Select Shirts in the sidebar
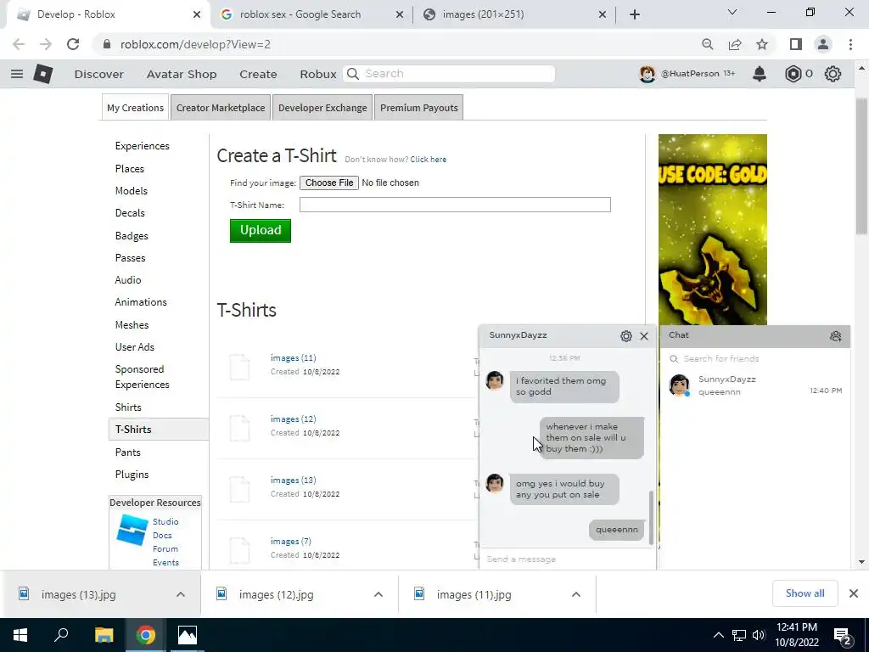Screen dimensions: 869x652 pos(128,407)
